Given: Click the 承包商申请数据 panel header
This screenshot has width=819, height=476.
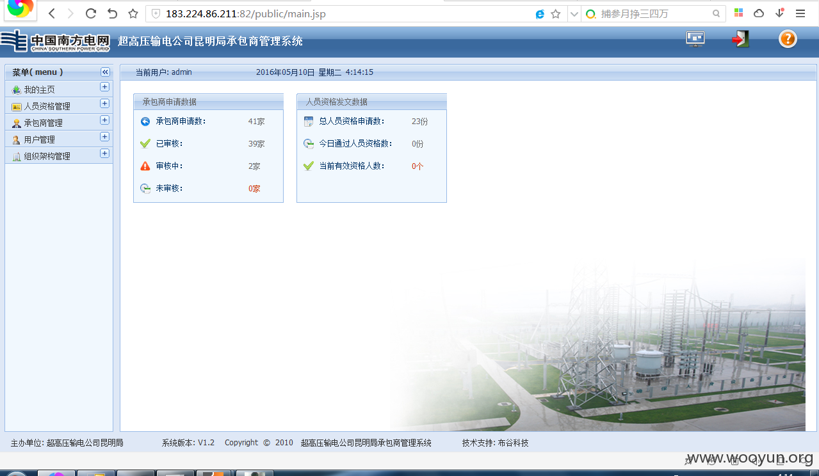Looking at the screenshot, I should (x=208, y=102).
